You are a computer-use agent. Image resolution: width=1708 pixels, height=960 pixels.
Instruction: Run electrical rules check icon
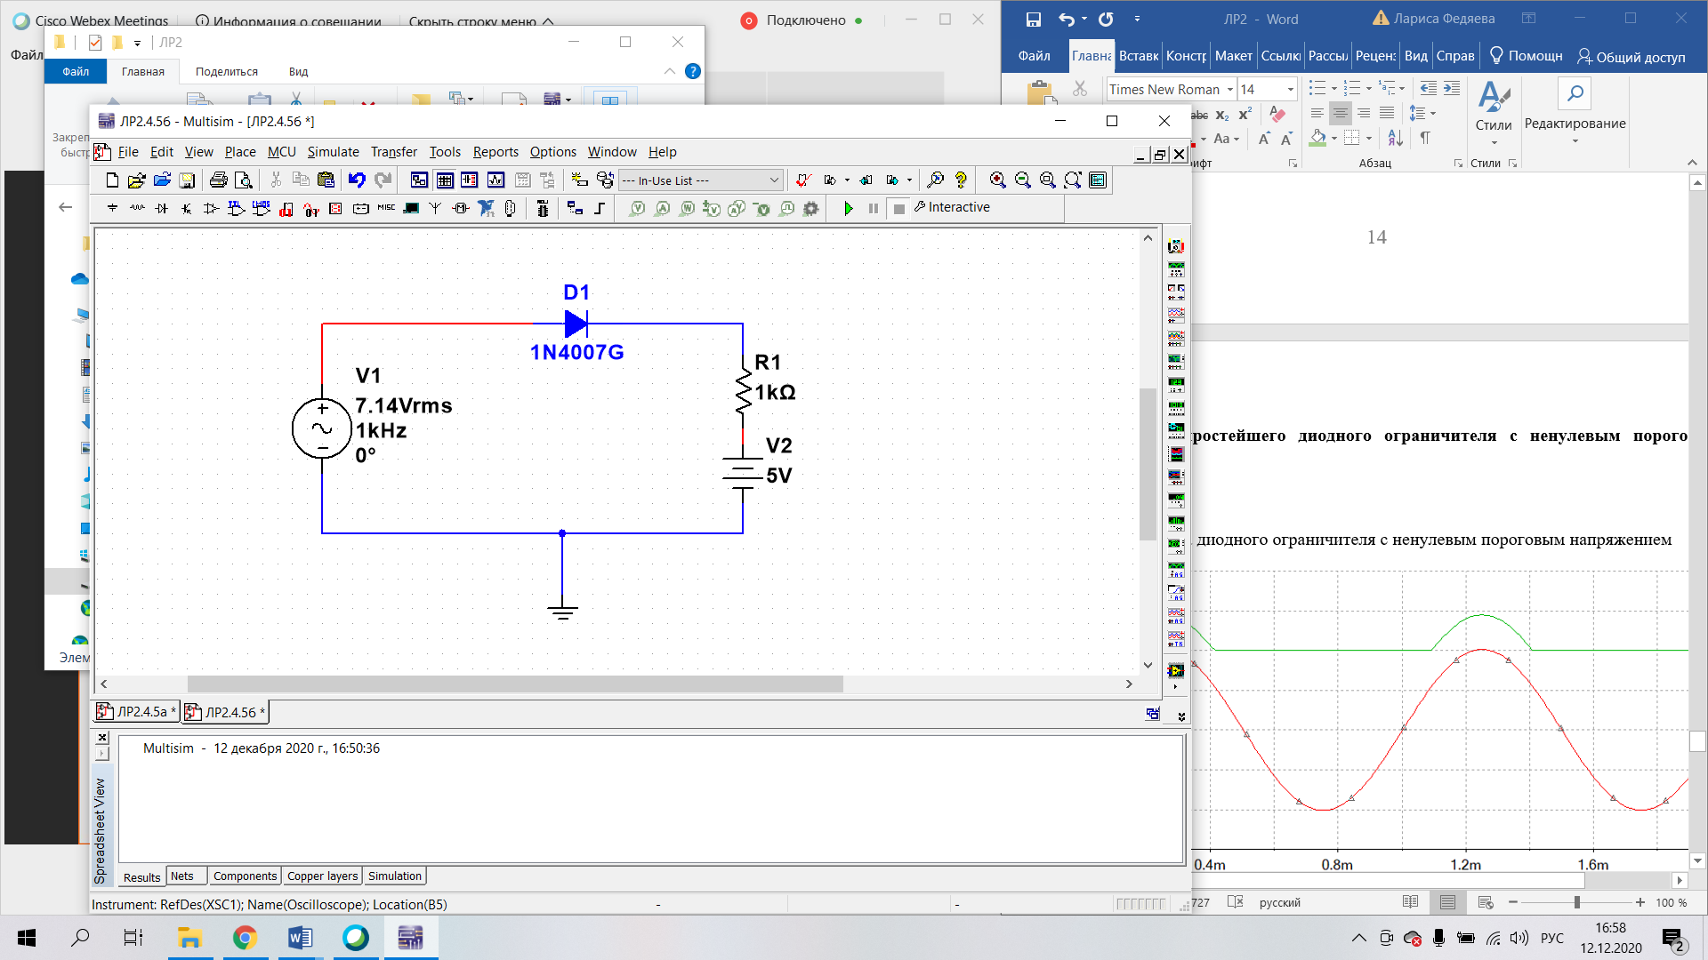click(803, 180)
